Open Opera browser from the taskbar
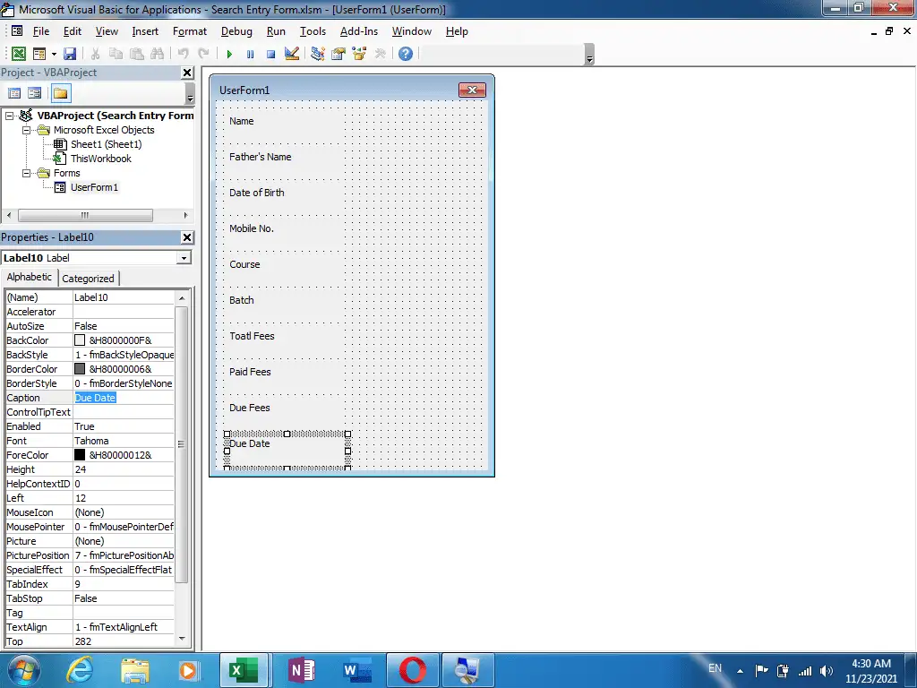The image size is (917, 688). pyautogui.click(x=412, y=670)
